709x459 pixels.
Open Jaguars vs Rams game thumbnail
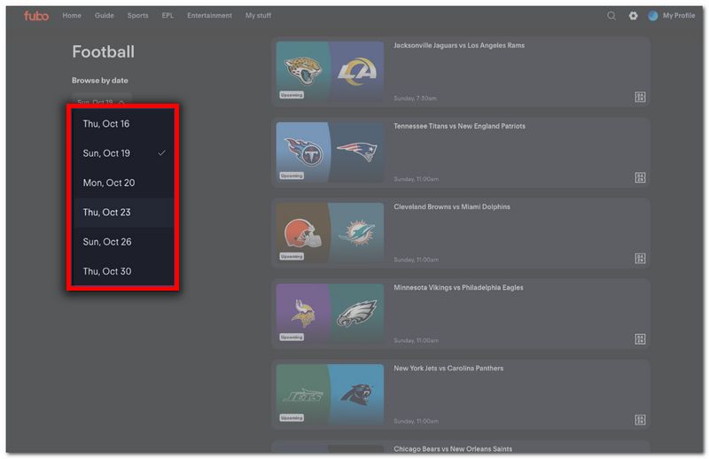click(330, 72)
